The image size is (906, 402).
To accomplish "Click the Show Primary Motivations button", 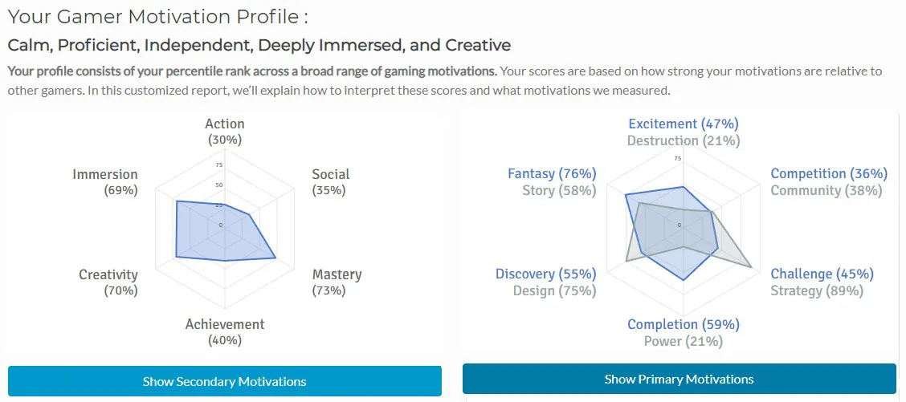I will tap(679, 379).
